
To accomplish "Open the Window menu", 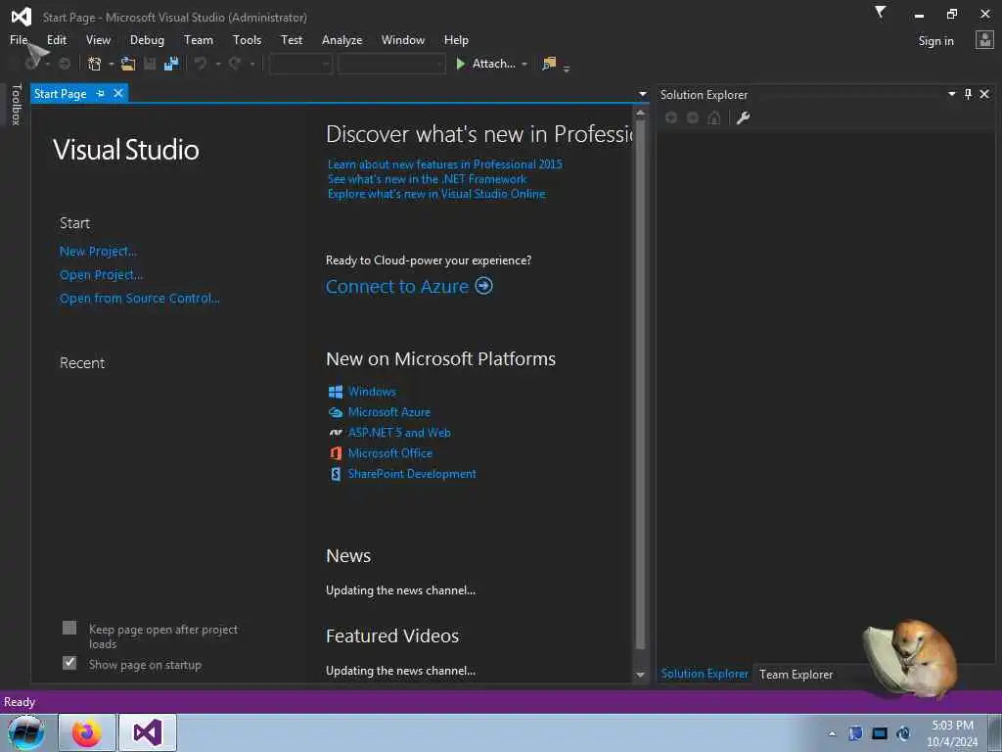I will (402, 39).
